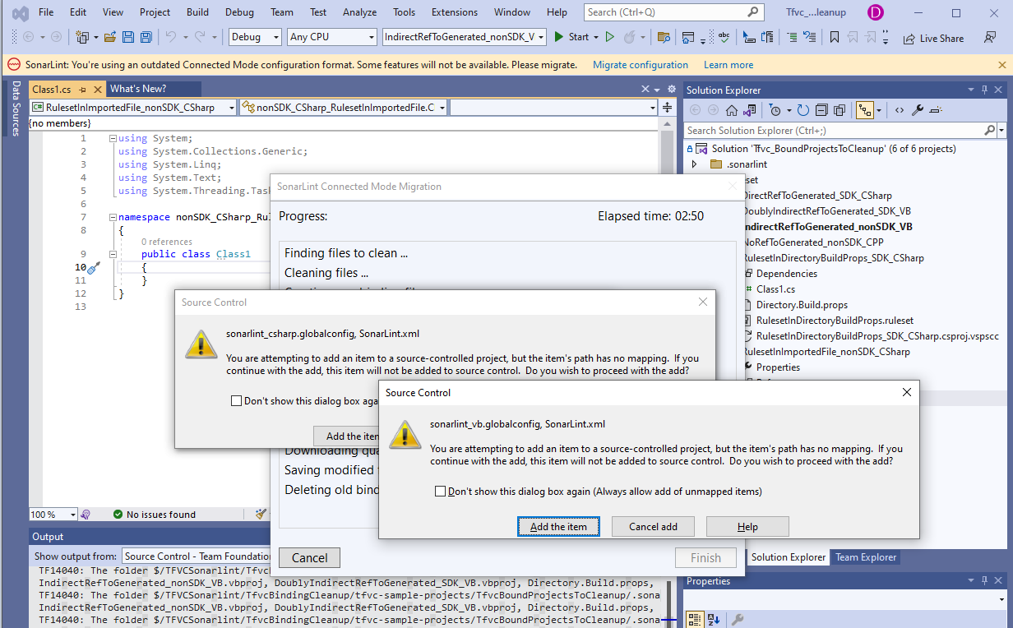
Task: Click the Start Without Debugging outline arrow
Action: point(609,37)
